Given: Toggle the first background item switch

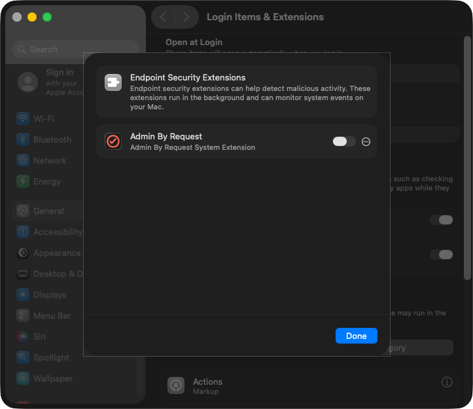Looking at the screenshot, I should (442, 220).
